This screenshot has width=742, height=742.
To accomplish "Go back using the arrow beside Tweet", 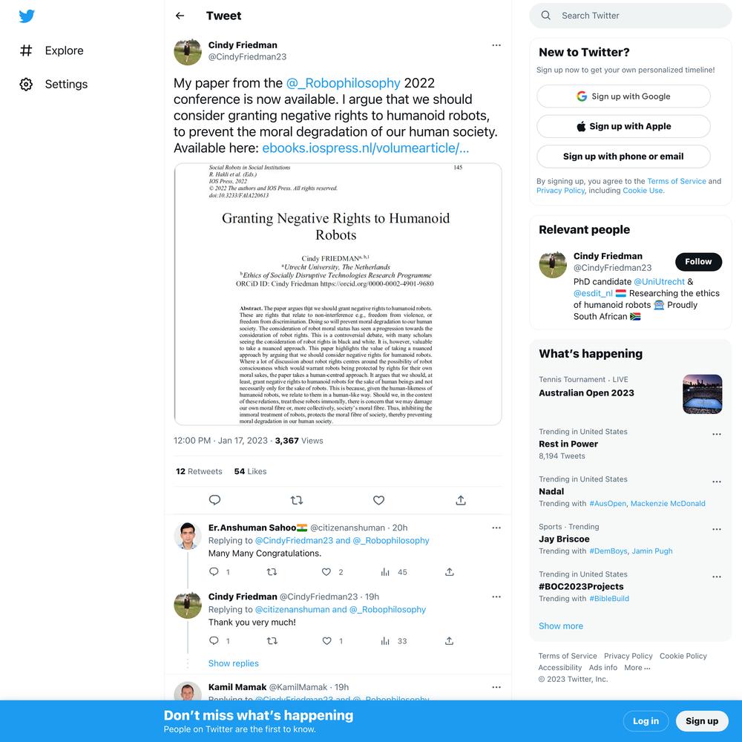I will click(x=180, y=16).
